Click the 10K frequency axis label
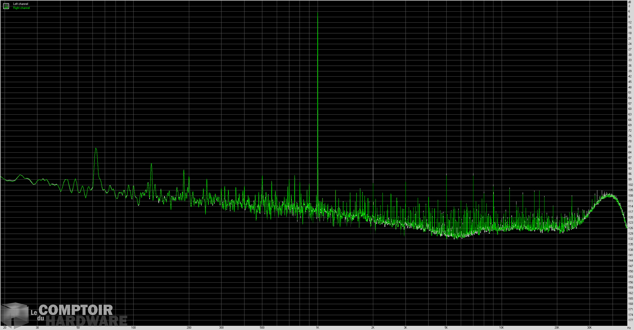This screenshot has width=634, height=330. [x=501, y=328]
